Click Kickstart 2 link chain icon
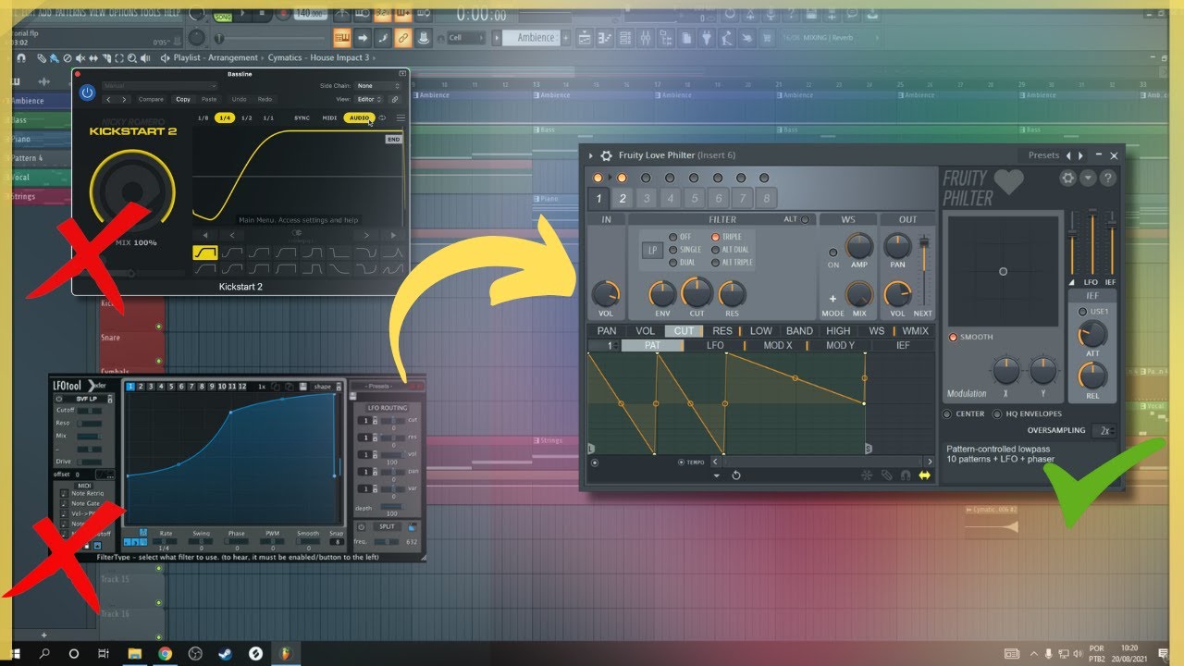This screenshot has width=1184, height=666. tap(395, 99)
